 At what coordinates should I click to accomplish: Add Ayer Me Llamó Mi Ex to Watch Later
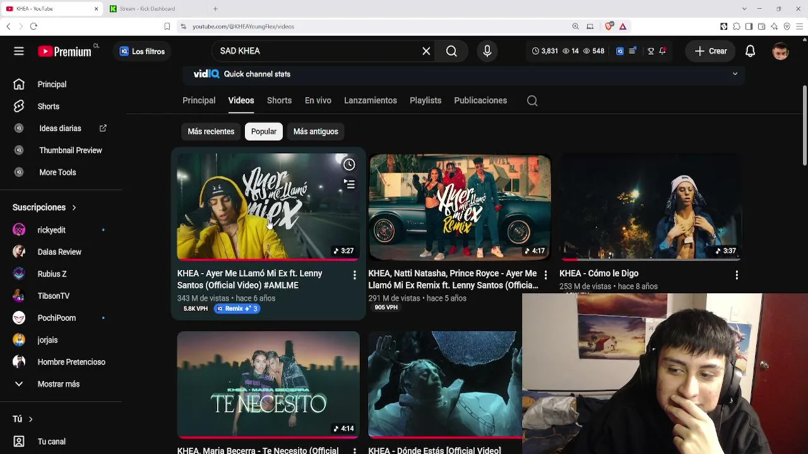349,165
